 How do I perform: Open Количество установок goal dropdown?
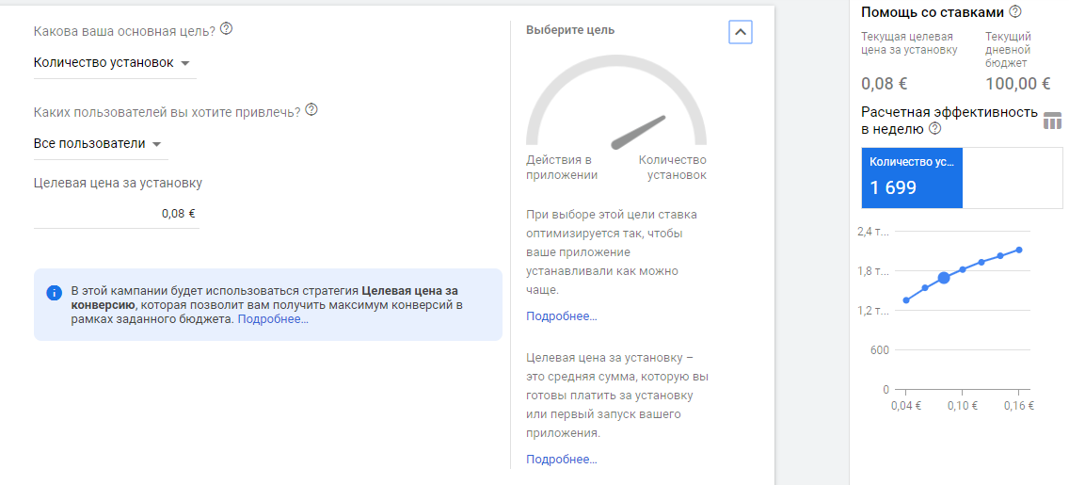pyautogui.click(x=115, y=63)
